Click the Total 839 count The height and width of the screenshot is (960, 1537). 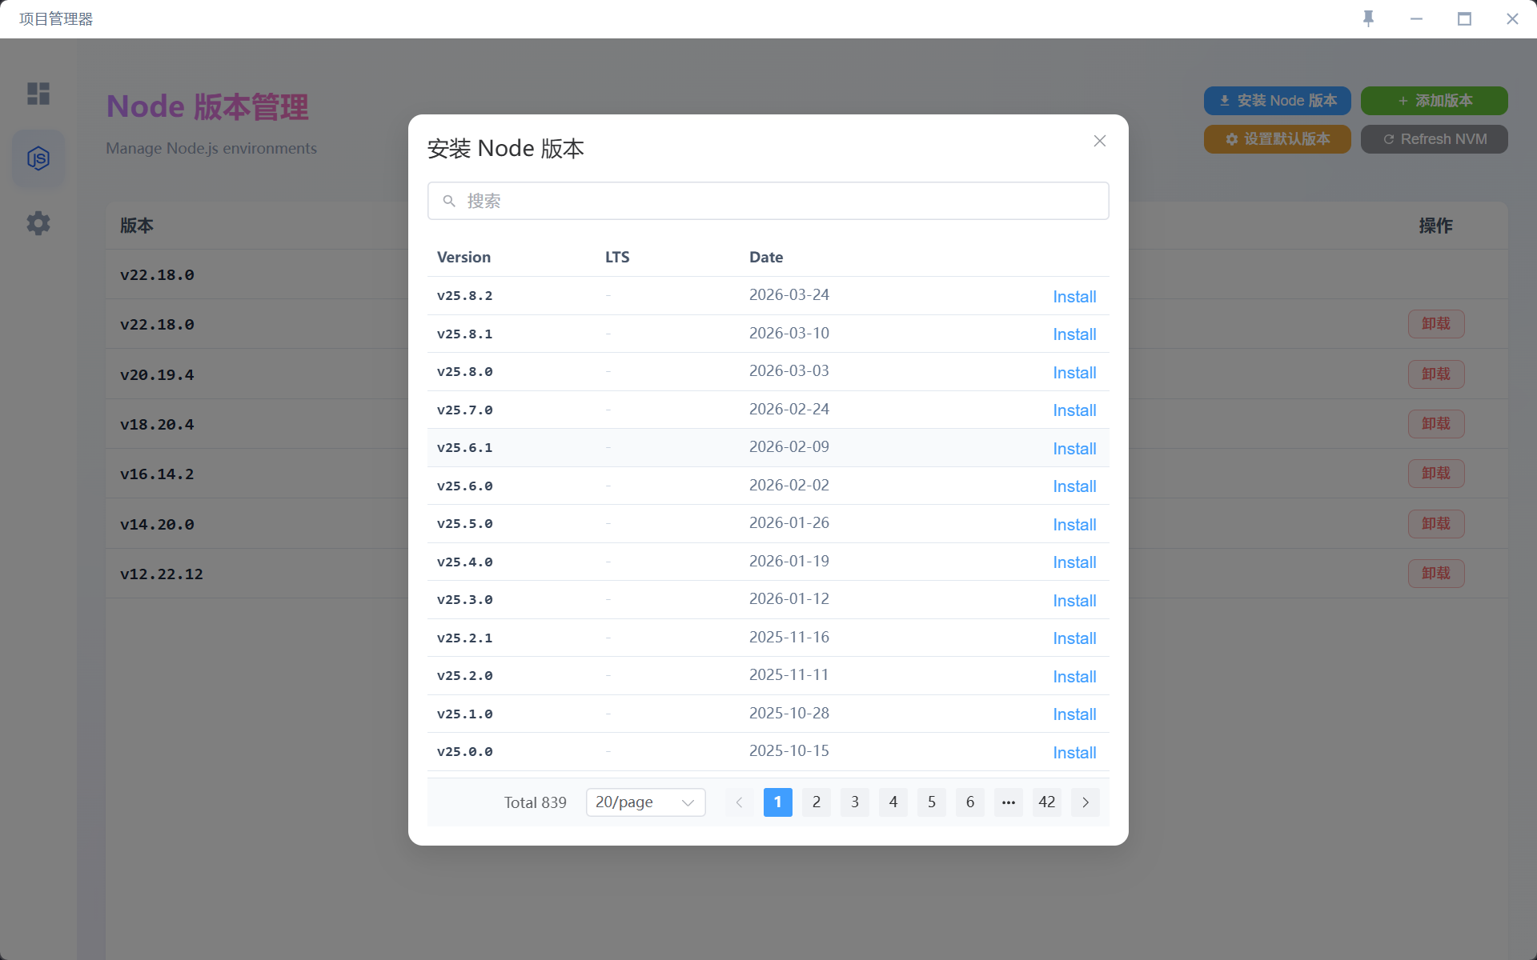pyautogui.click(x=536, y=802)
